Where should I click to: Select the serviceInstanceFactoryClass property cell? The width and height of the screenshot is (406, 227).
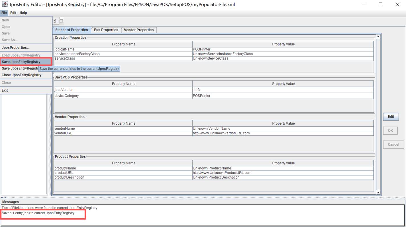[x=123, y=54]
